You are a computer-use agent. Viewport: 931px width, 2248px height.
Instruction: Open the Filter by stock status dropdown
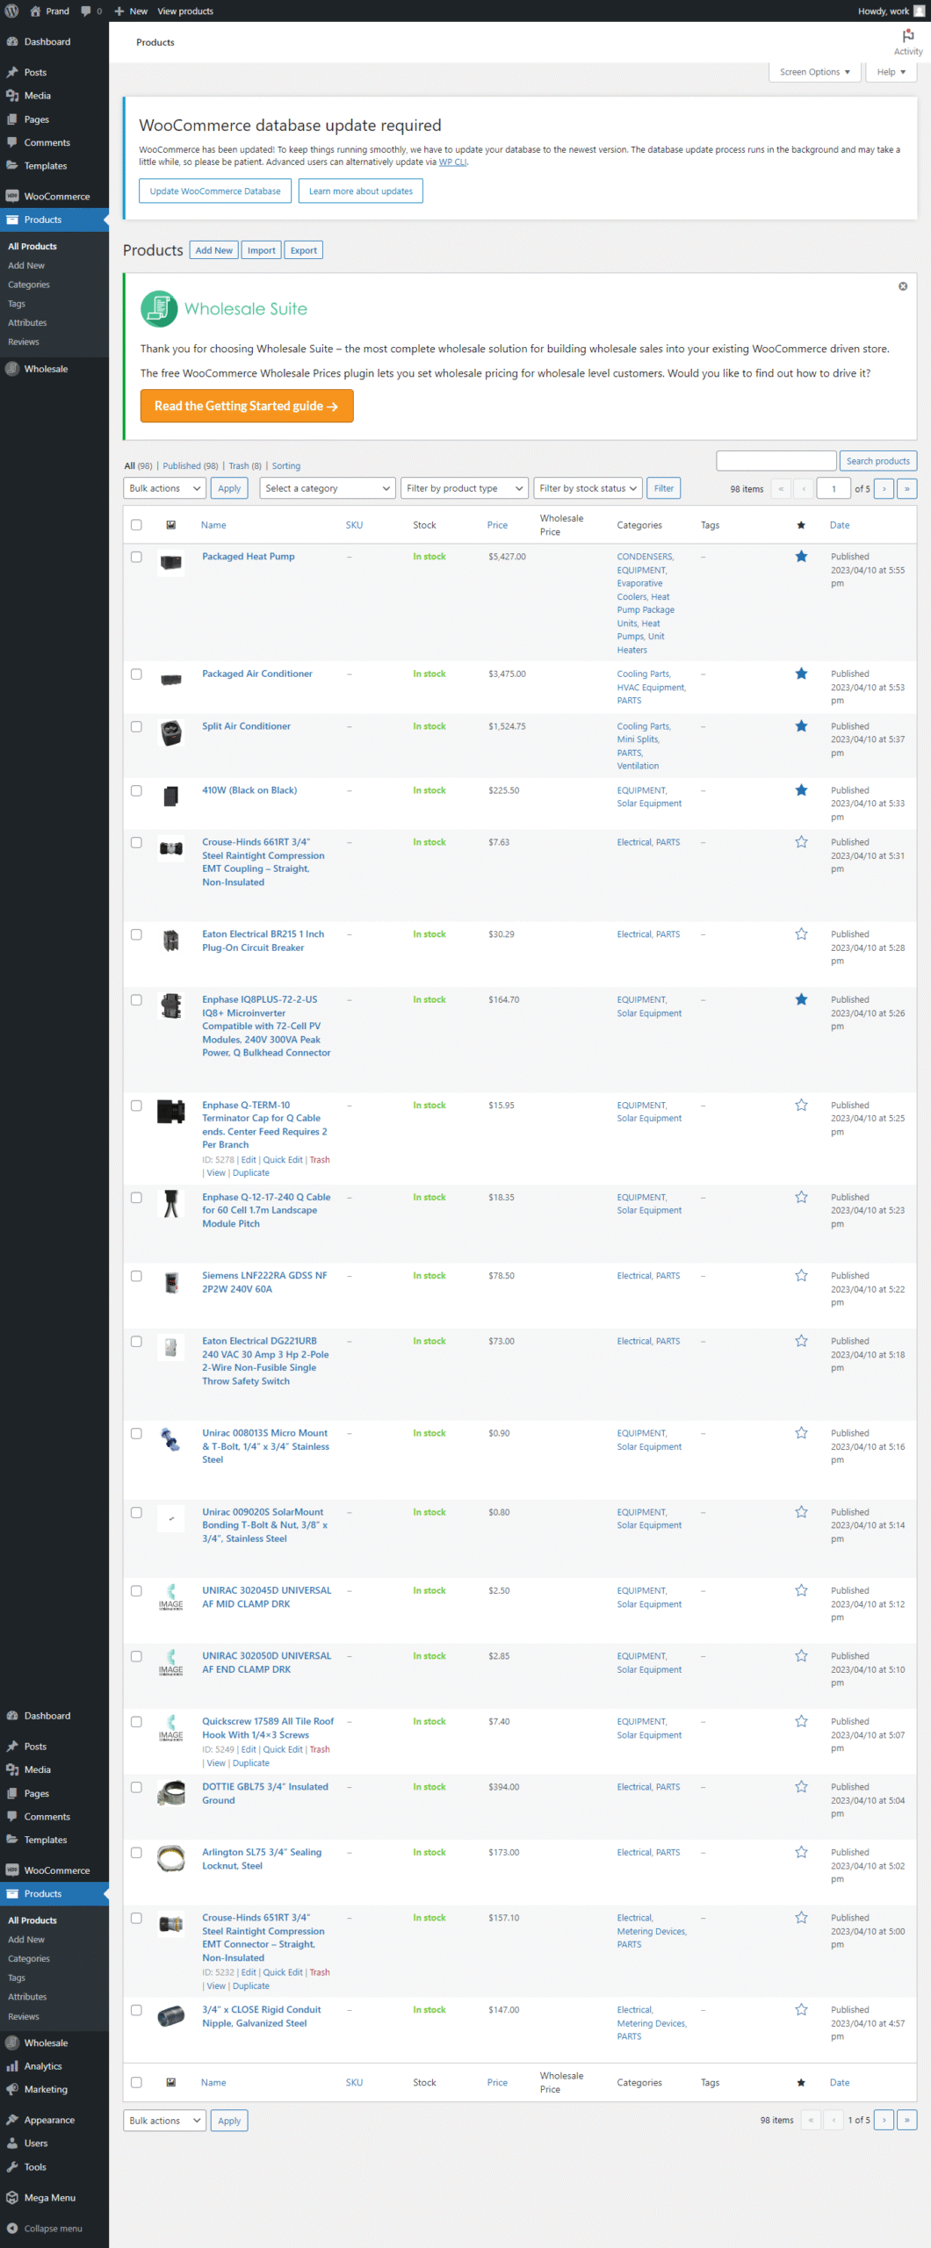[x=587, y=489]
